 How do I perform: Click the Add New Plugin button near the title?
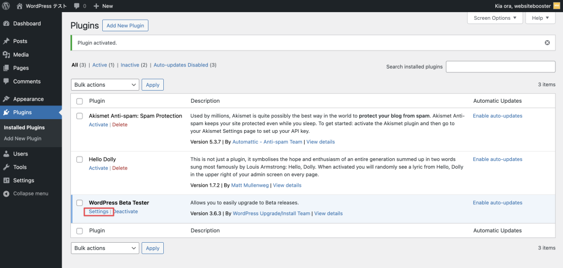coord(125,25)
